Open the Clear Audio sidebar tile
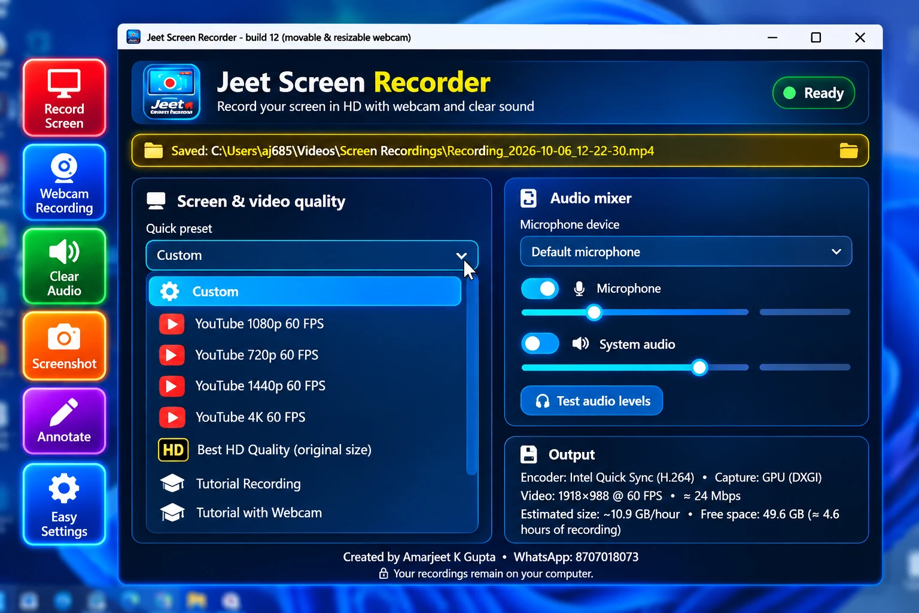Viewport: 919px width, 613px height. point(65,266)
